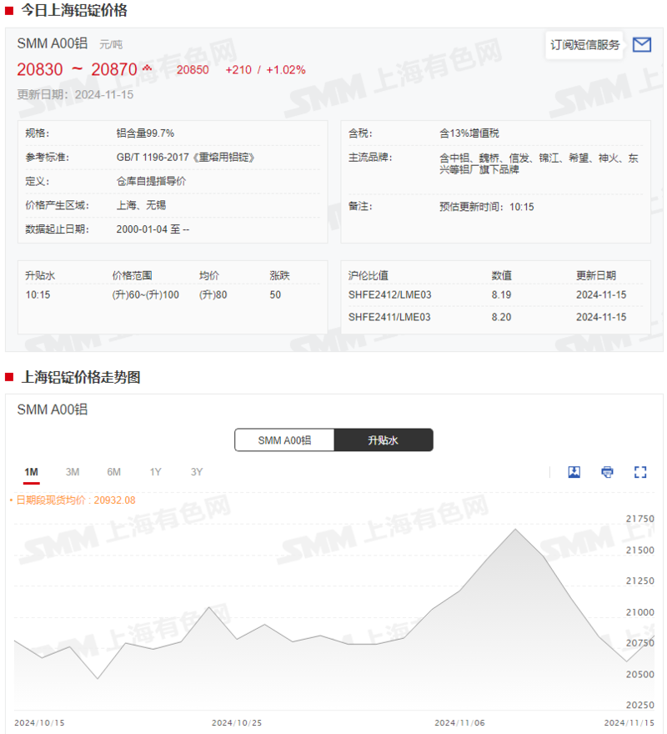Click the 订阅短信服务 button
Viewport: 667px width, 734px height.
click(x=584, y=45)
